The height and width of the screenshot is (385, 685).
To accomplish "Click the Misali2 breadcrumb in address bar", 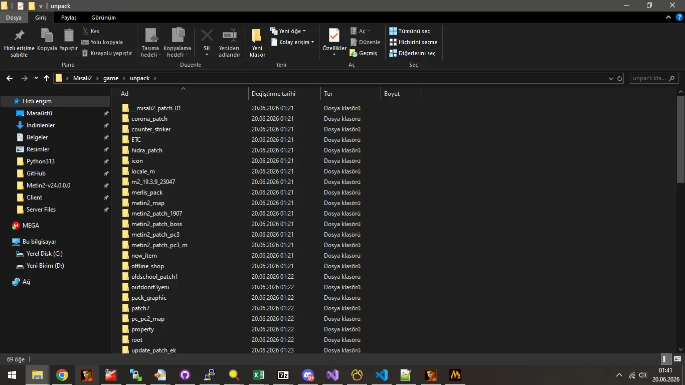I will coord(83,78).
